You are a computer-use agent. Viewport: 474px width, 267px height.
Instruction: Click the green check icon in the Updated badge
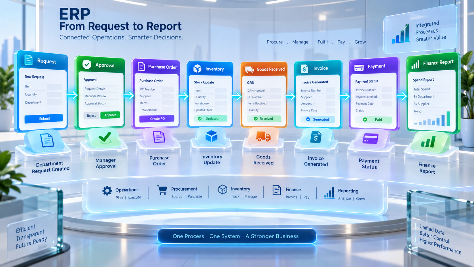click(x=200, y=119)
